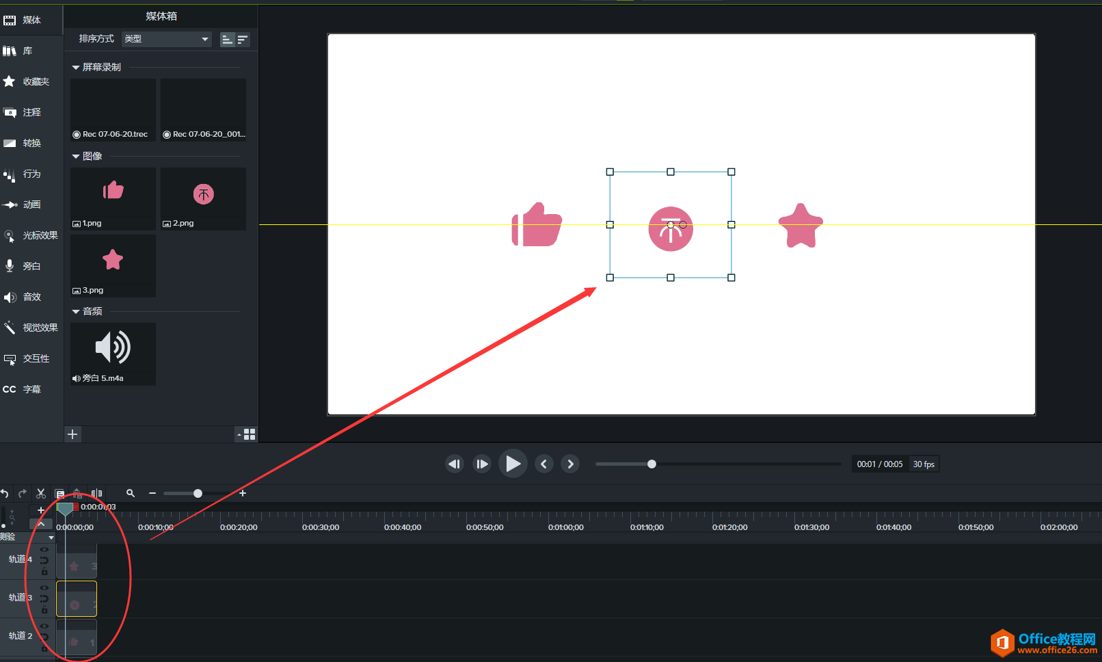Toggle magnetic track on 轨道 4
This screenshot has width=1102, height=662.
point(44,560)
